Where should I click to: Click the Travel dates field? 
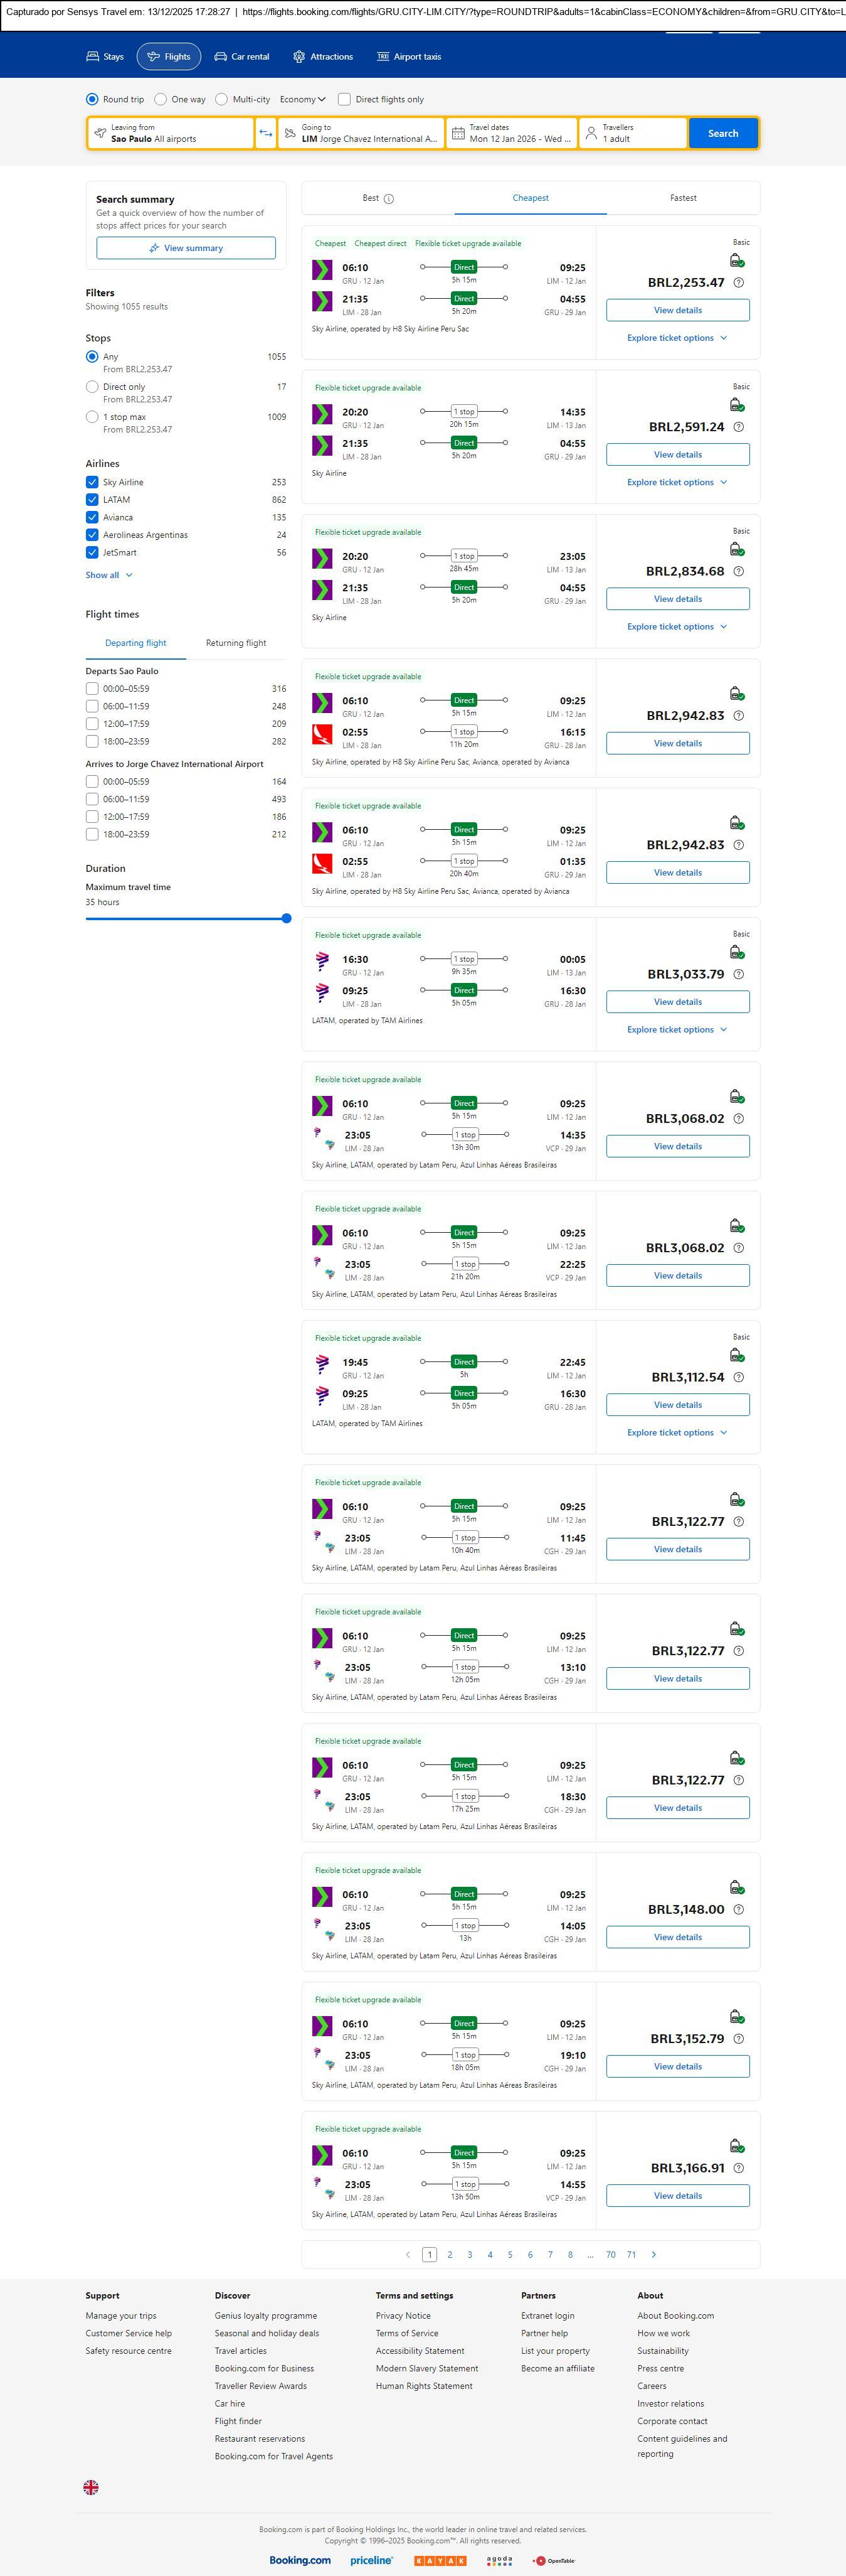(511, 133)
